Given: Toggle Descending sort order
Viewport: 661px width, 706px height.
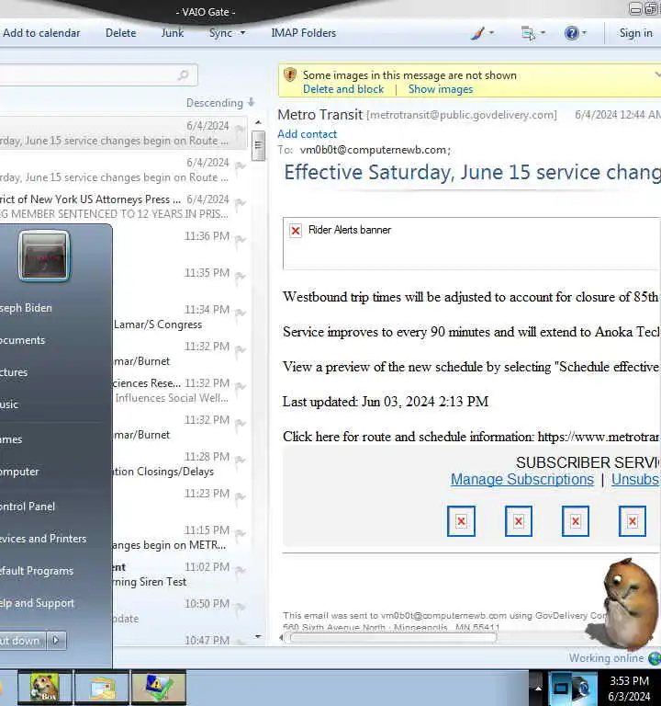Looking at the screenshot, I should coord(220,103).
